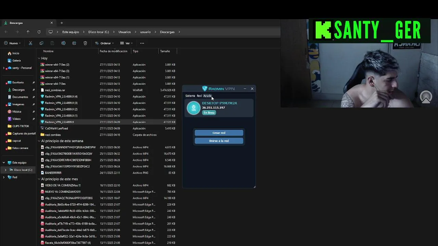Refresh the Descargas folder view
The image size is (438, 246).
coord(39,32)
